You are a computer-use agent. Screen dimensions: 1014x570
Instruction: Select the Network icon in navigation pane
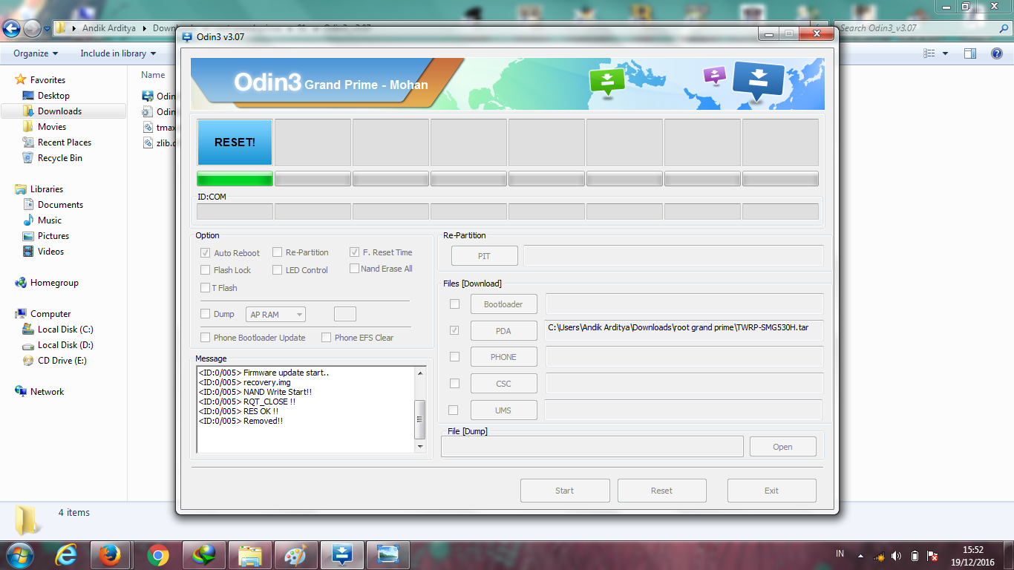coord(21,392)
